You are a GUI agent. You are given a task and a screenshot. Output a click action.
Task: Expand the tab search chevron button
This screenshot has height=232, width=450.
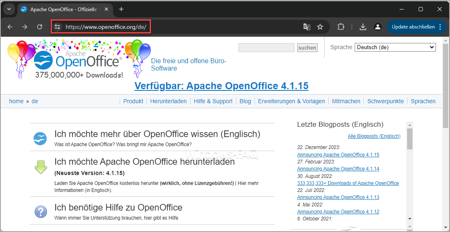point(9,9)
